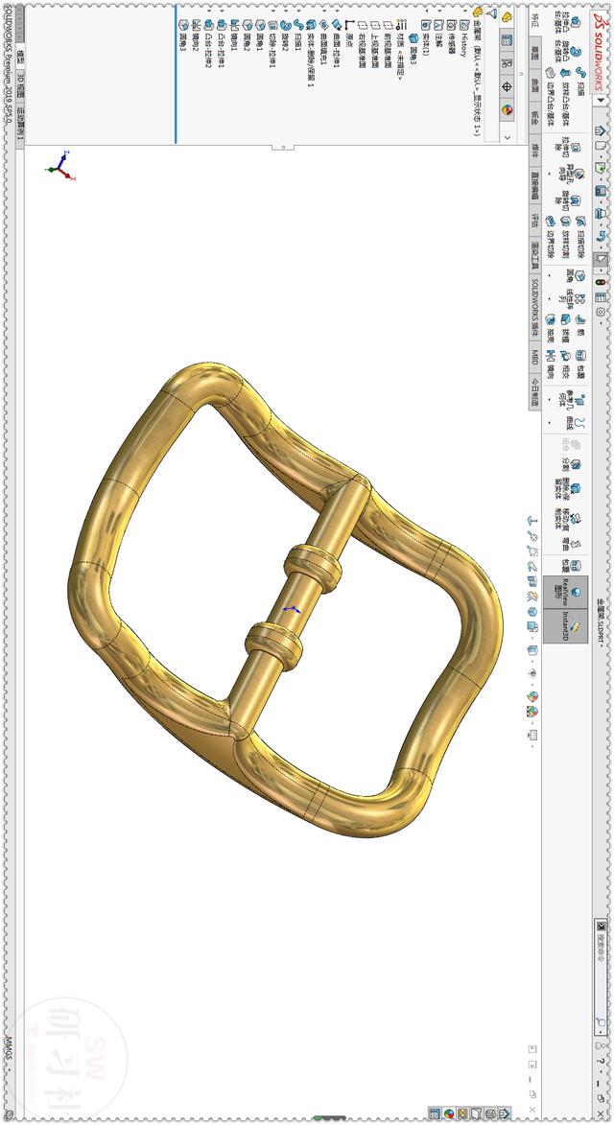Viewport: 614px width, 1125px height.
Task: Open the SOLIDWORKS 插件 add-ins tab
Action: (x=535, y=305)
